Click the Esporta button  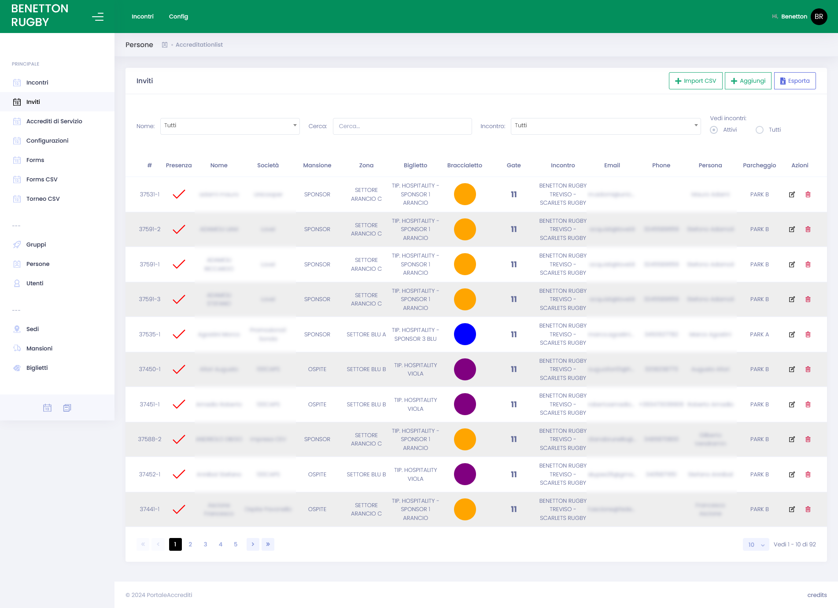(795, 81)
